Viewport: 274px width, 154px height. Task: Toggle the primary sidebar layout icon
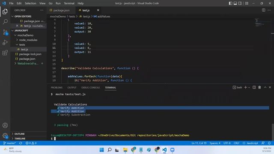pos(230,3)
